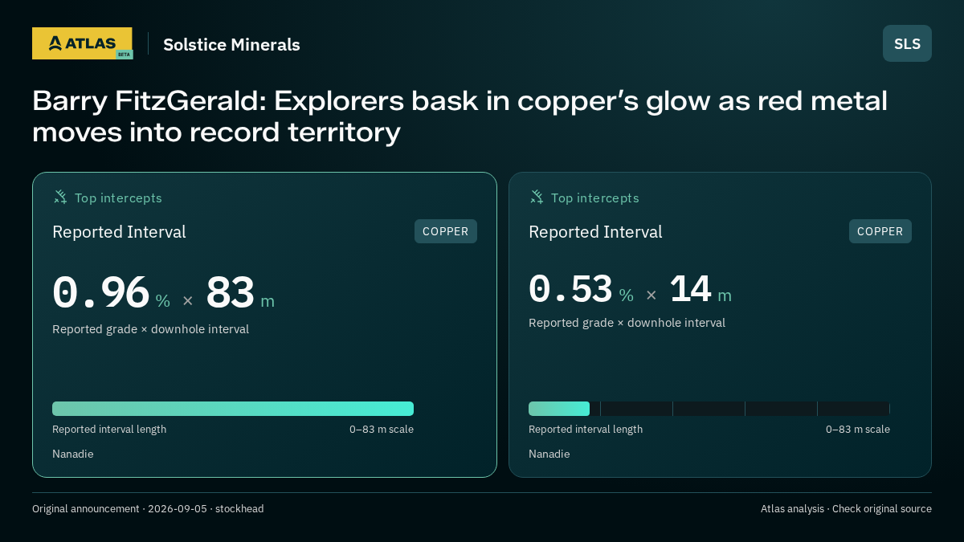Click 'Nanadie' under the 14 m card bar
964x542 pixels.
pyautogui.click(x=549, y=454)
